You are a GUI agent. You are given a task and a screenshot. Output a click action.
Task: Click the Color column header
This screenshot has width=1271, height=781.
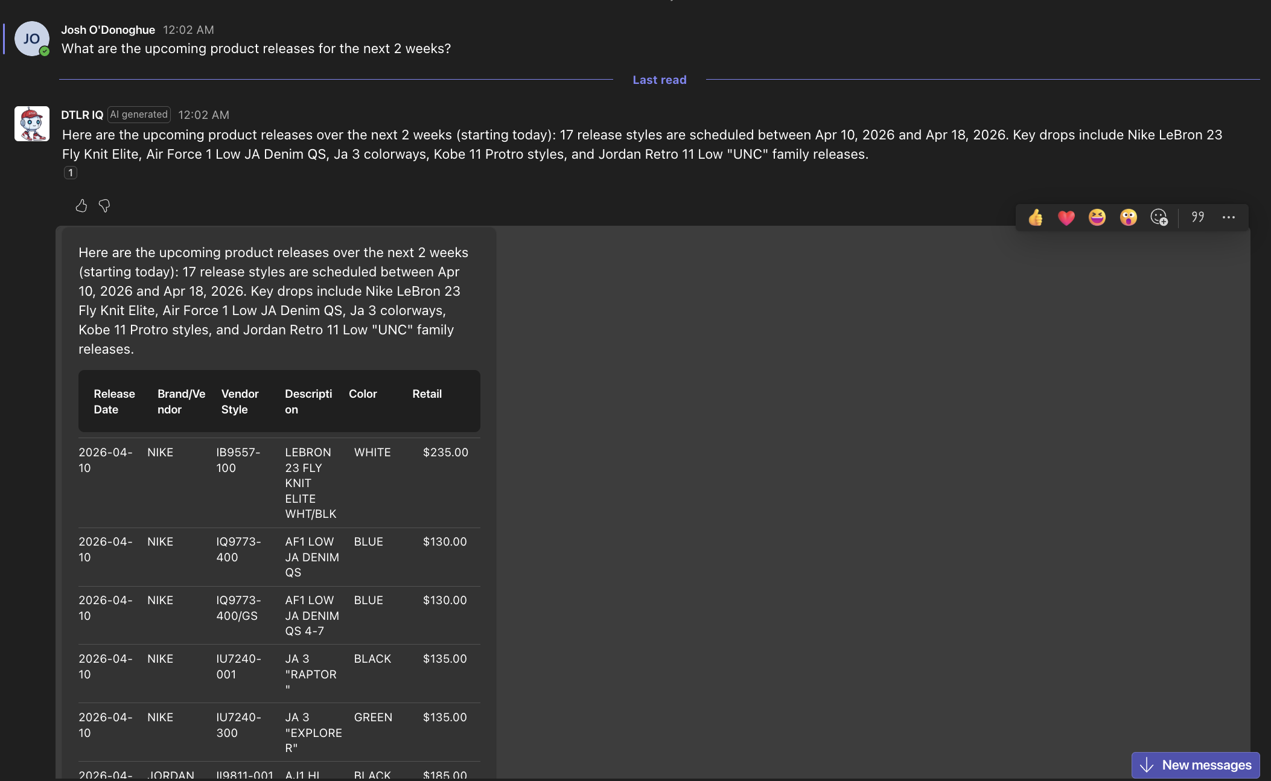(363, 394)
